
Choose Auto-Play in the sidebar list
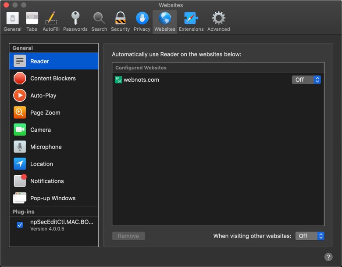pos(43,95)
